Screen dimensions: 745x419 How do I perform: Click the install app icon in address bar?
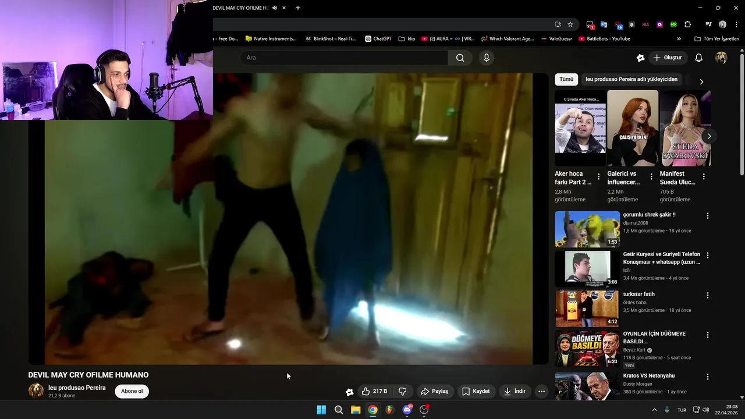click(558, 24)
